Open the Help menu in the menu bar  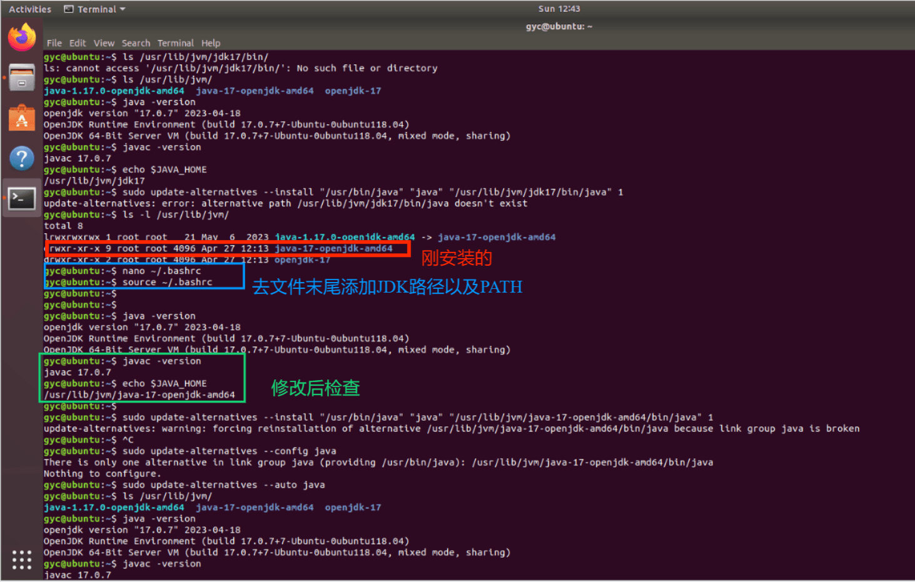[x=211, y=43]
